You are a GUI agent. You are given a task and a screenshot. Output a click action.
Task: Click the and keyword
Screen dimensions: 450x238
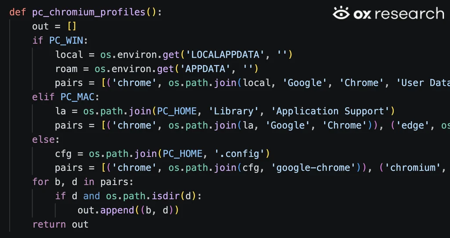tap(91, 196)
